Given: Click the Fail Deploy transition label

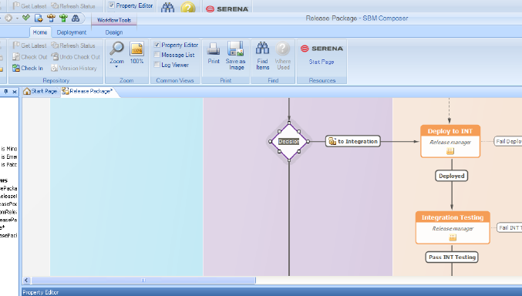Looking at the screenshot, I should [x=508, y=141].
